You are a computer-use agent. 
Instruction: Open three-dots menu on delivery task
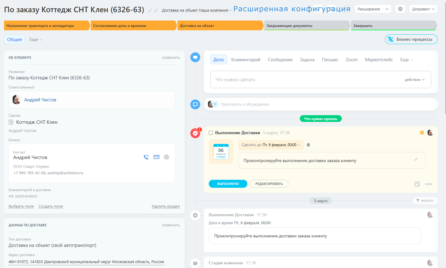(429, 184)
